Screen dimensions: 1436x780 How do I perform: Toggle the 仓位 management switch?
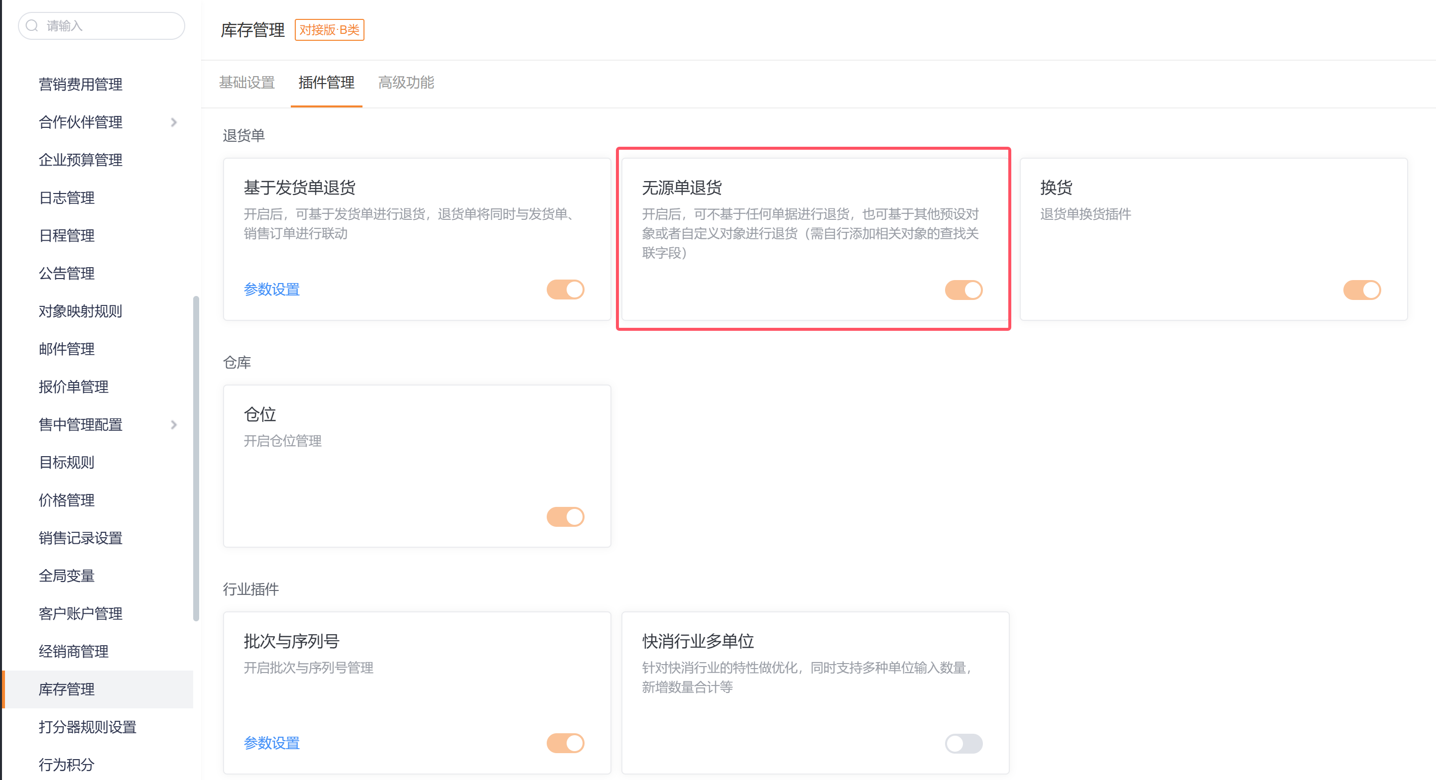click(565, 517)
